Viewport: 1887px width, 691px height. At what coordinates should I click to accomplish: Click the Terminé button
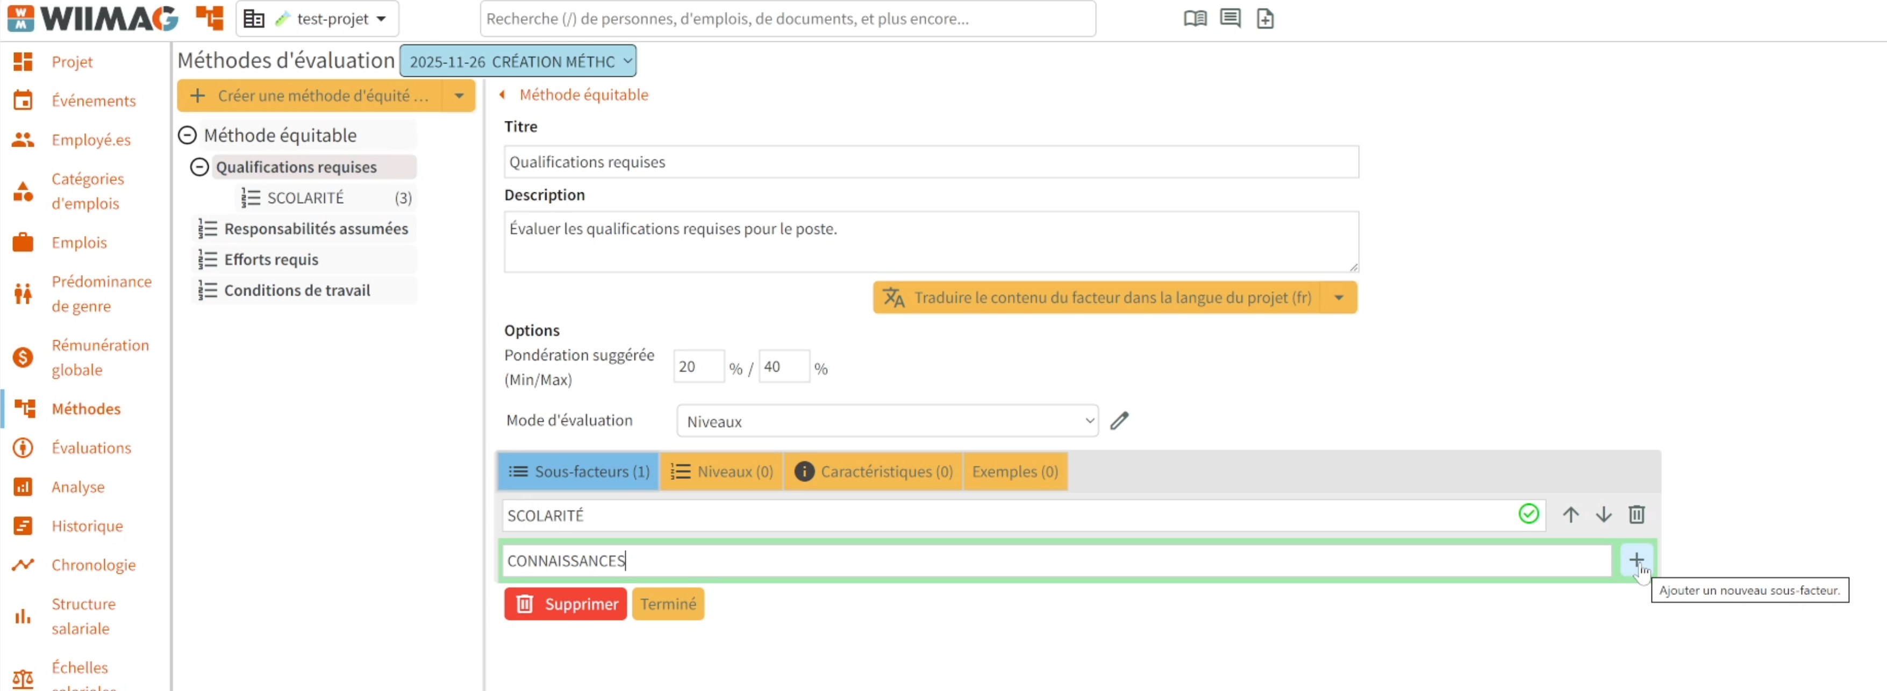pyautogui.click(x=667, y=604)
